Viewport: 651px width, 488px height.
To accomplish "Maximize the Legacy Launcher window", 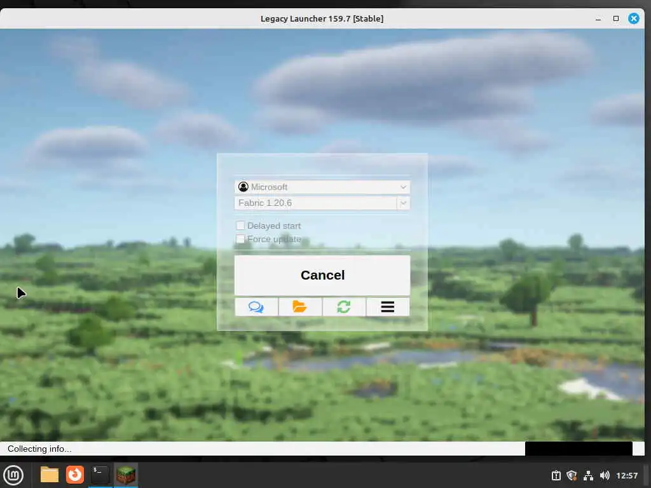I will [x=616, y=18].
